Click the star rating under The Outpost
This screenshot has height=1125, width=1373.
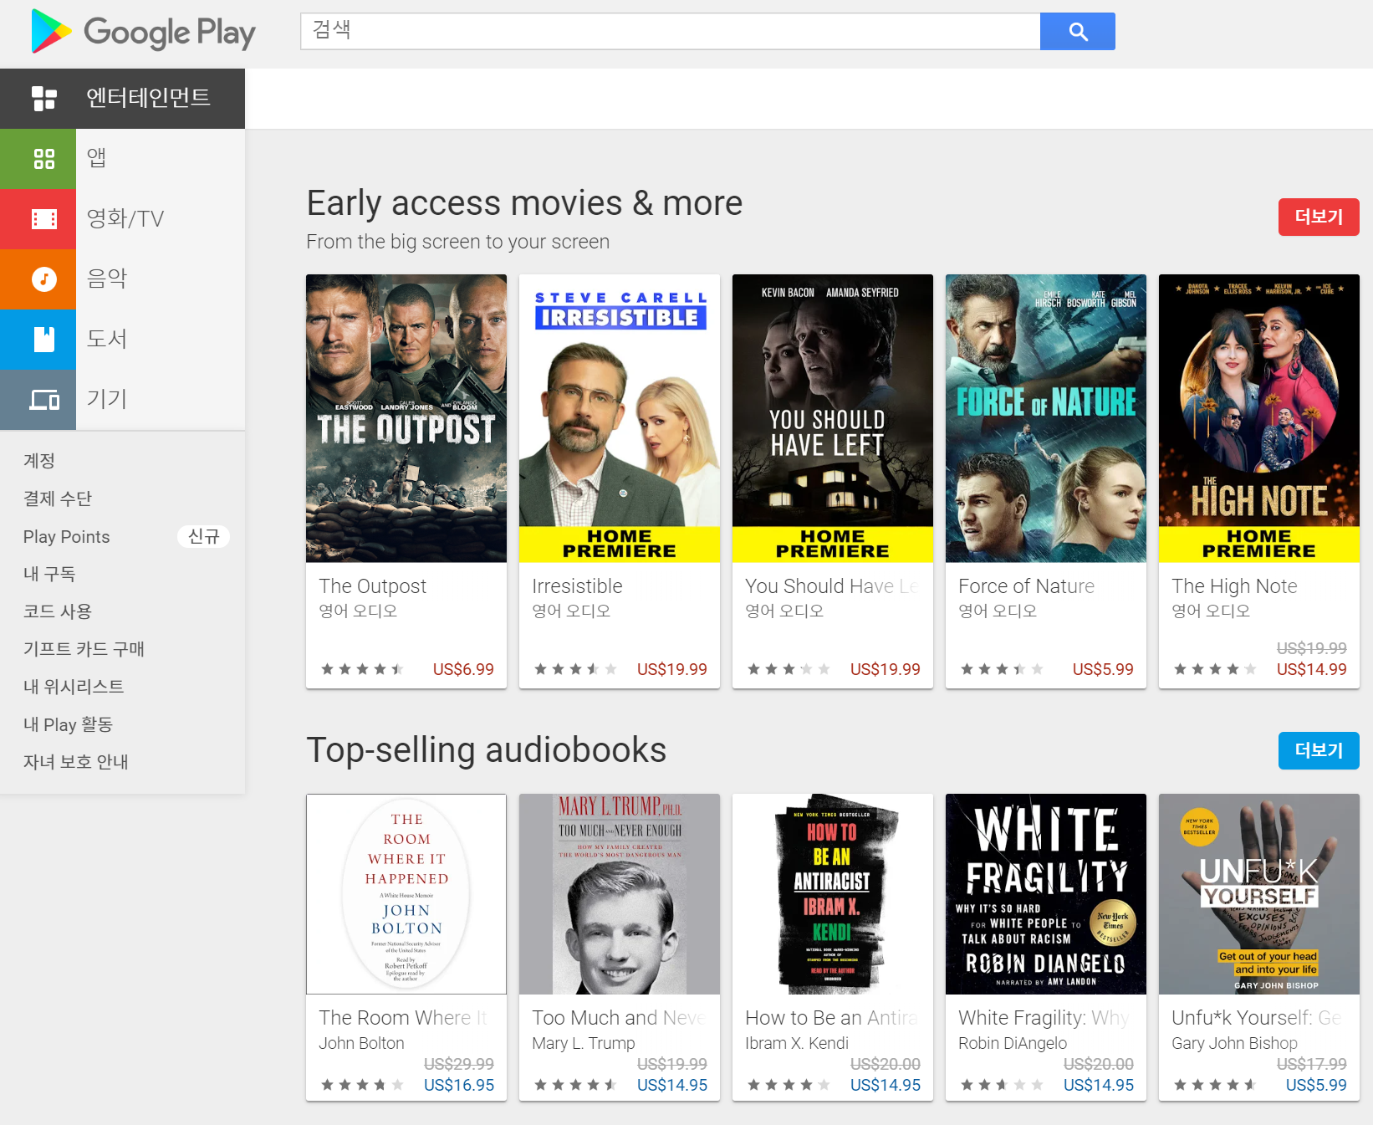pos(362,669)
